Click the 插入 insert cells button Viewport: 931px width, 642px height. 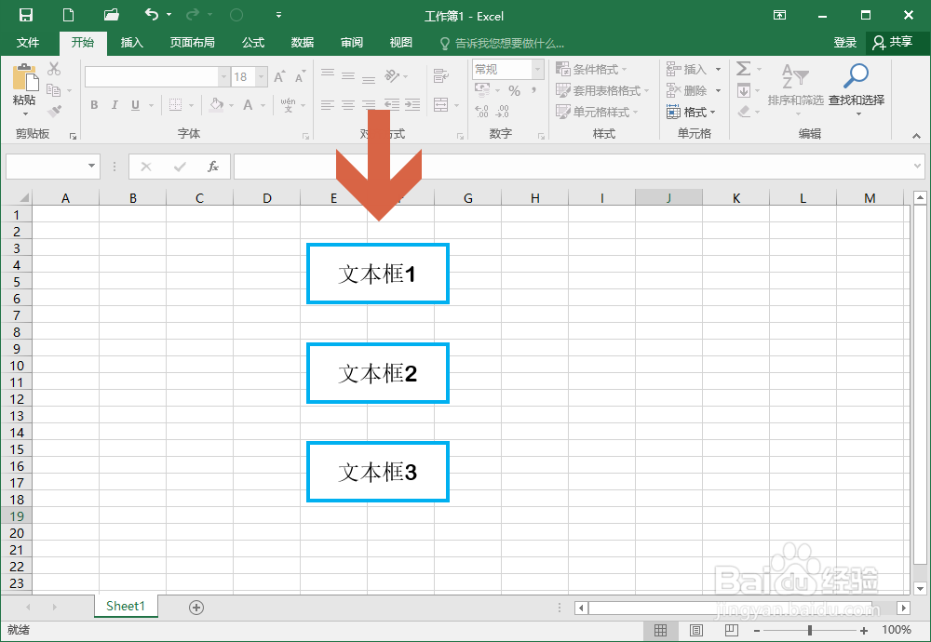click(687, 70)
